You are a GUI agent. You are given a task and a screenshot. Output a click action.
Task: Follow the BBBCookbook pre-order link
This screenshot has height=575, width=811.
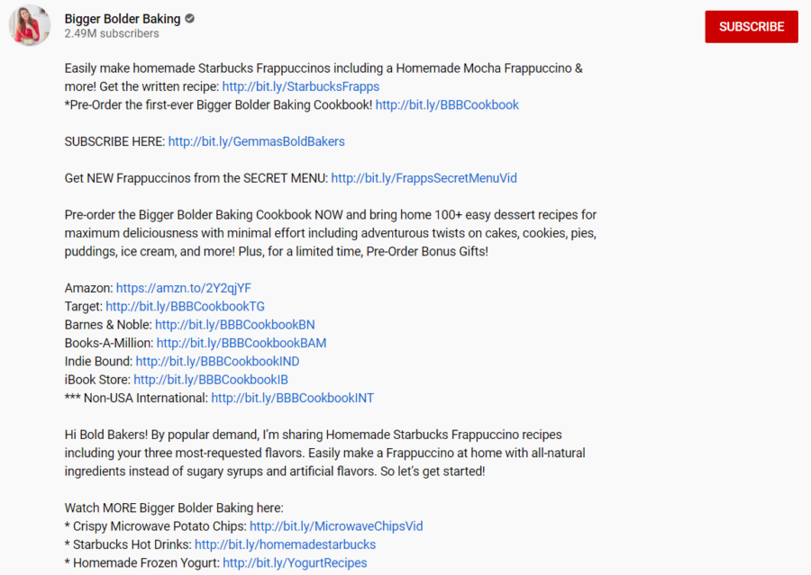[x=447, y=104]
